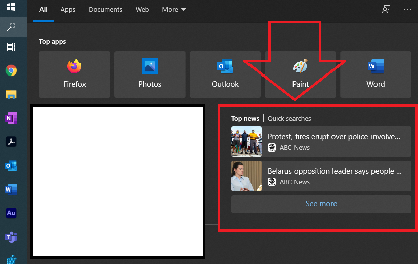Launch OneNote from the taskbar
The height and width of the screenshot is (264, 418).
(x=11, y=118)
